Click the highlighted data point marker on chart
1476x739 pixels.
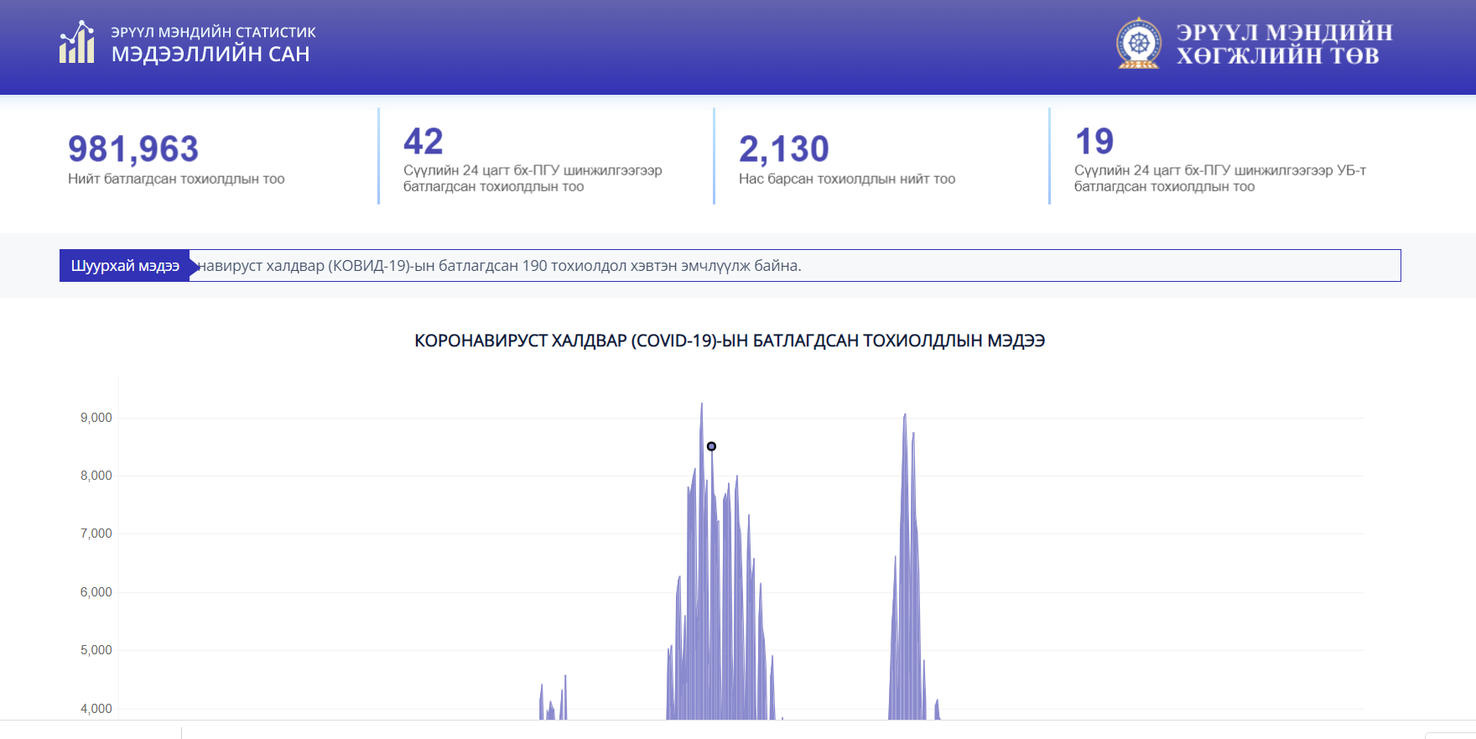point(711,446)
